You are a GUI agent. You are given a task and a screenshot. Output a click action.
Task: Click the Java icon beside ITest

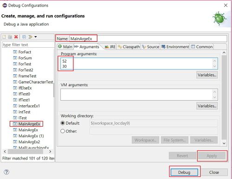[15, 118]
